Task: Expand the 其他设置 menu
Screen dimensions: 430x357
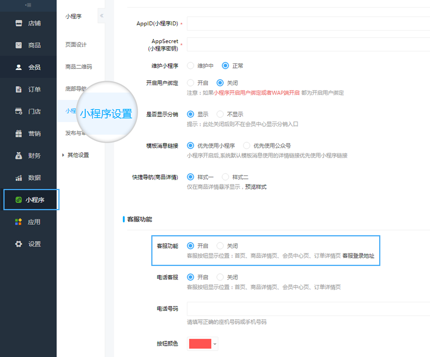Action: click(77, 155)
